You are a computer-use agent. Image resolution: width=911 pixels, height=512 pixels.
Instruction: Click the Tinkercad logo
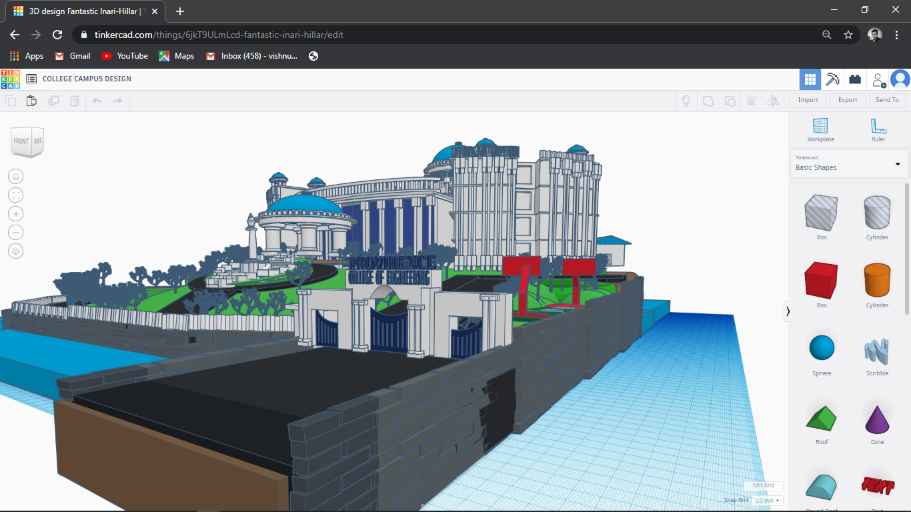pos(11,79)
